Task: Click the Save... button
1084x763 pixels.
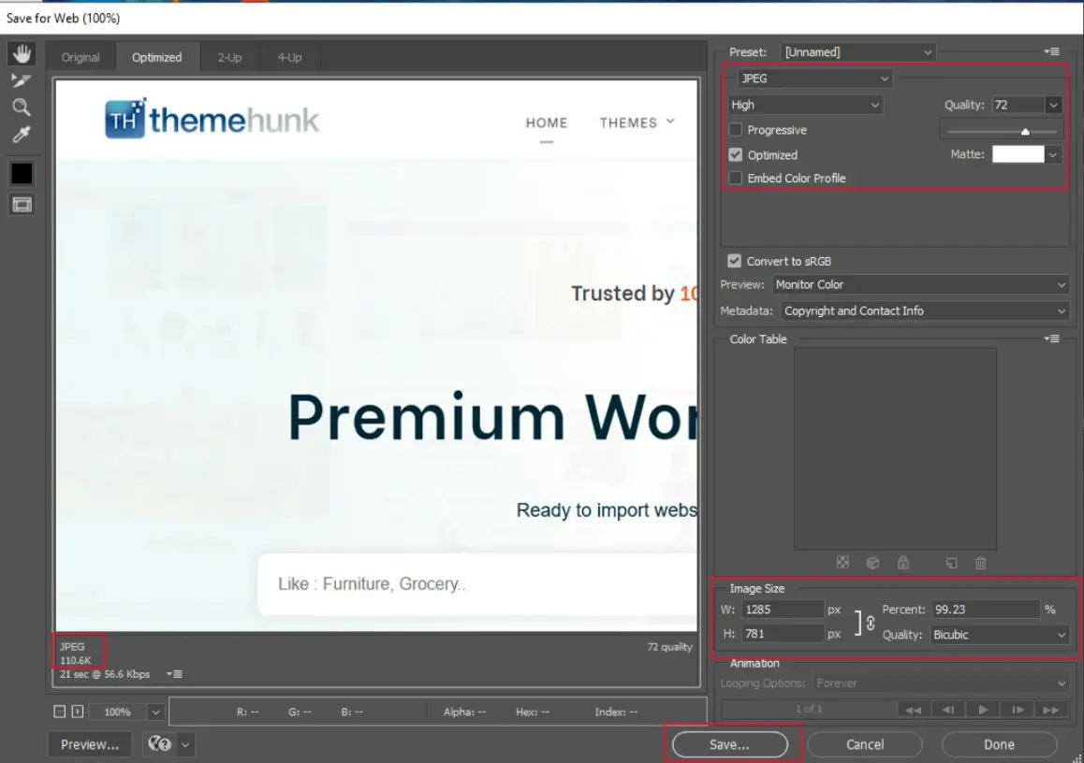Action: pyautogui.click(x=729, y=745)
